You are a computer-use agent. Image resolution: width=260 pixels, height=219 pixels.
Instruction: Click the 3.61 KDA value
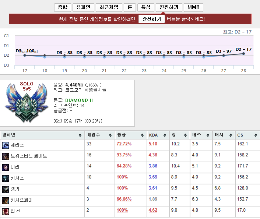tap(153, 188)
